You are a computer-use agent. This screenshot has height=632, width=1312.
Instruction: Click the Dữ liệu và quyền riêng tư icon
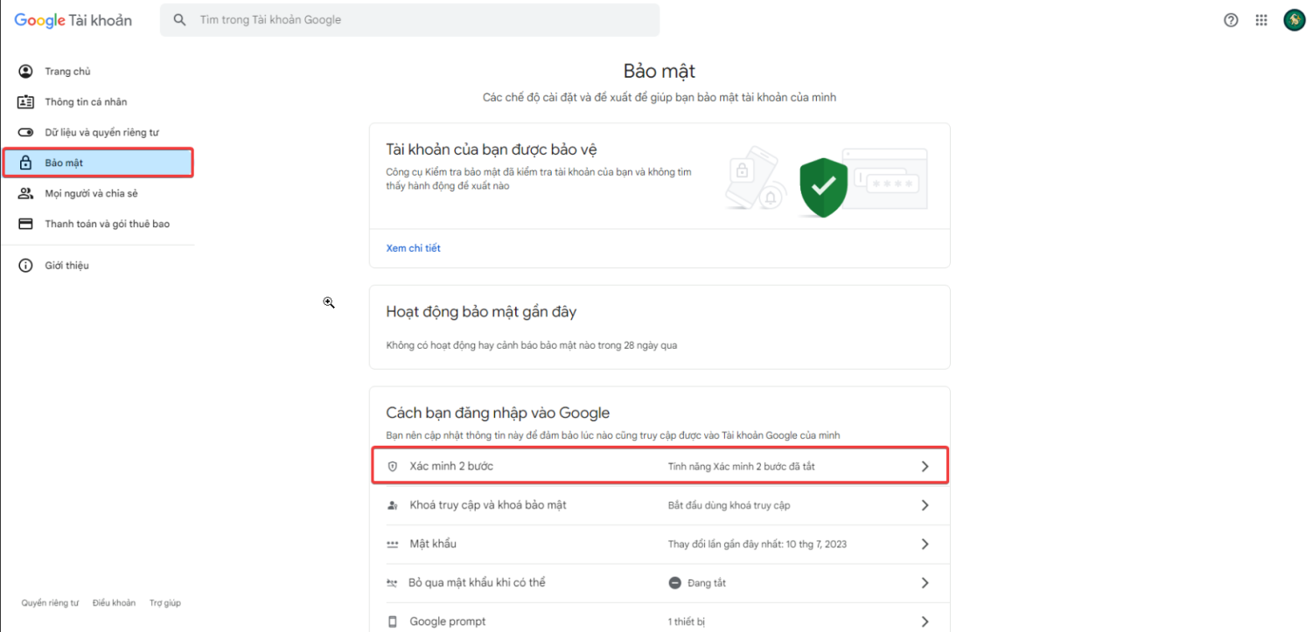coord(26,133)
